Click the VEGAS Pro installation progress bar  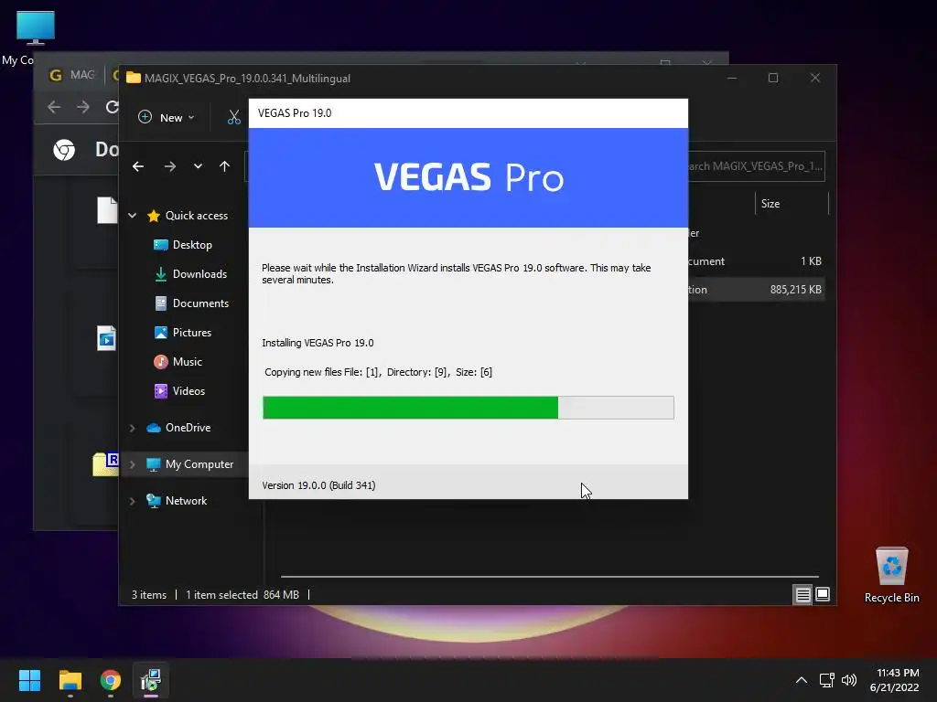click(468, 408)
